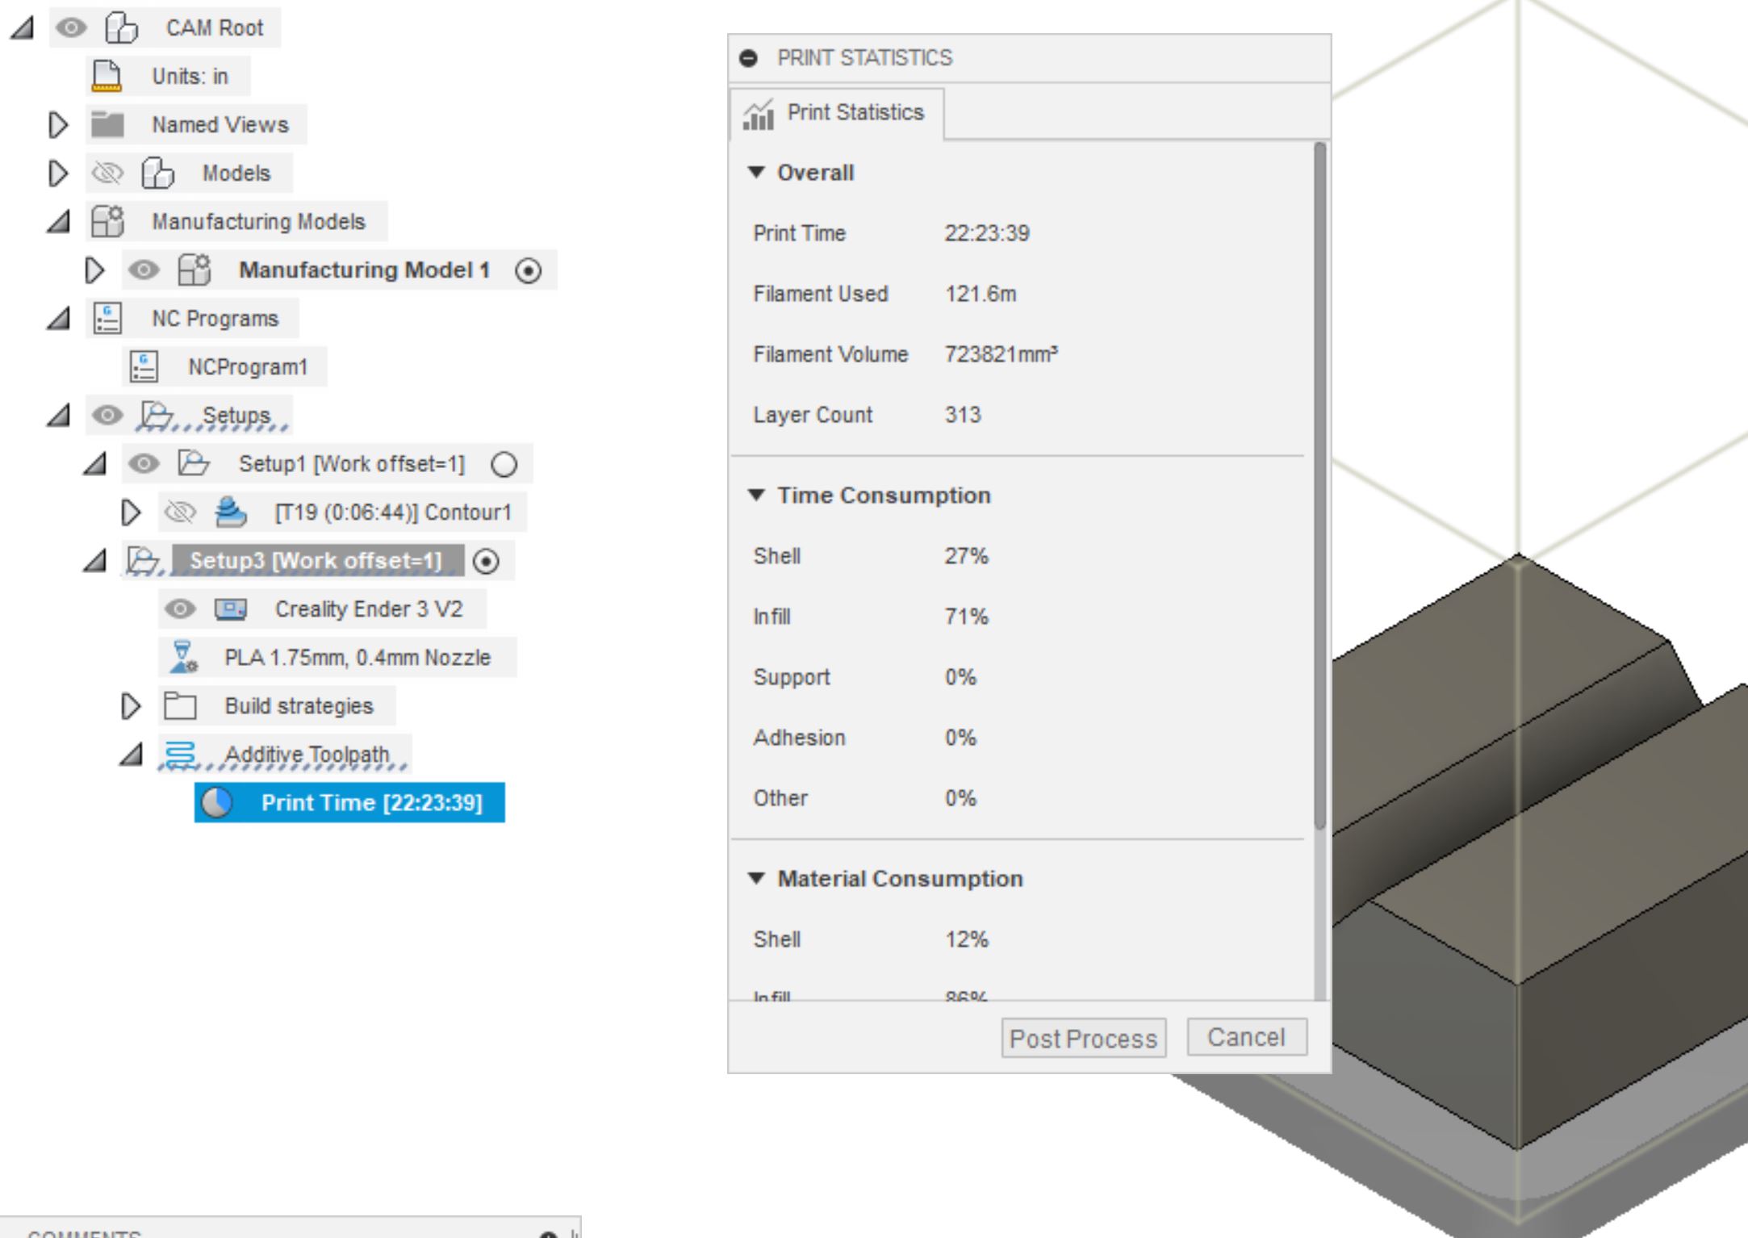Toggle Manufacturing Model 1 visibility eye
Screen dimensions: 1748x1238
coord(144,270)
